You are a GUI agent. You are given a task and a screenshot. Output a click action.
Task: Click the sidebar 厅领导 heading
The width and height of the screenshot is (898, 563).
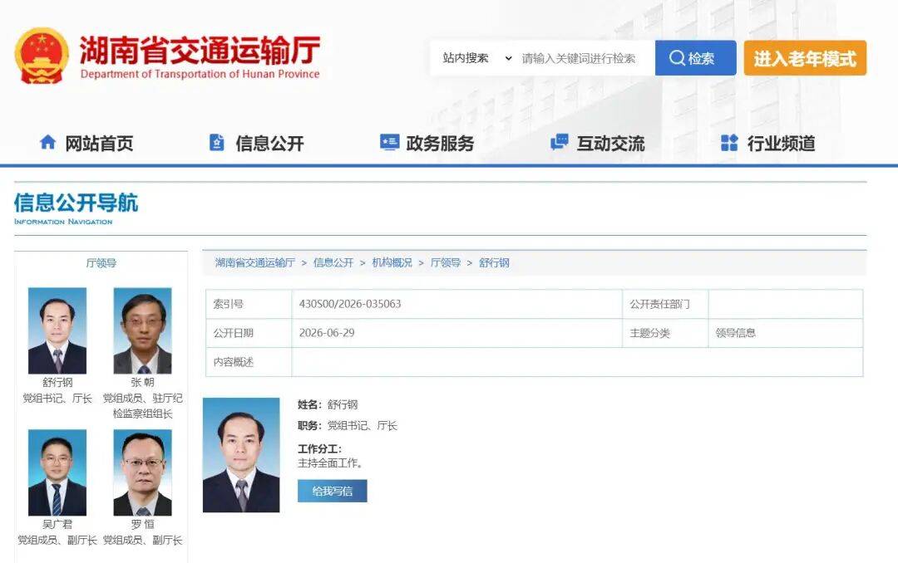[x=101, y=262]
